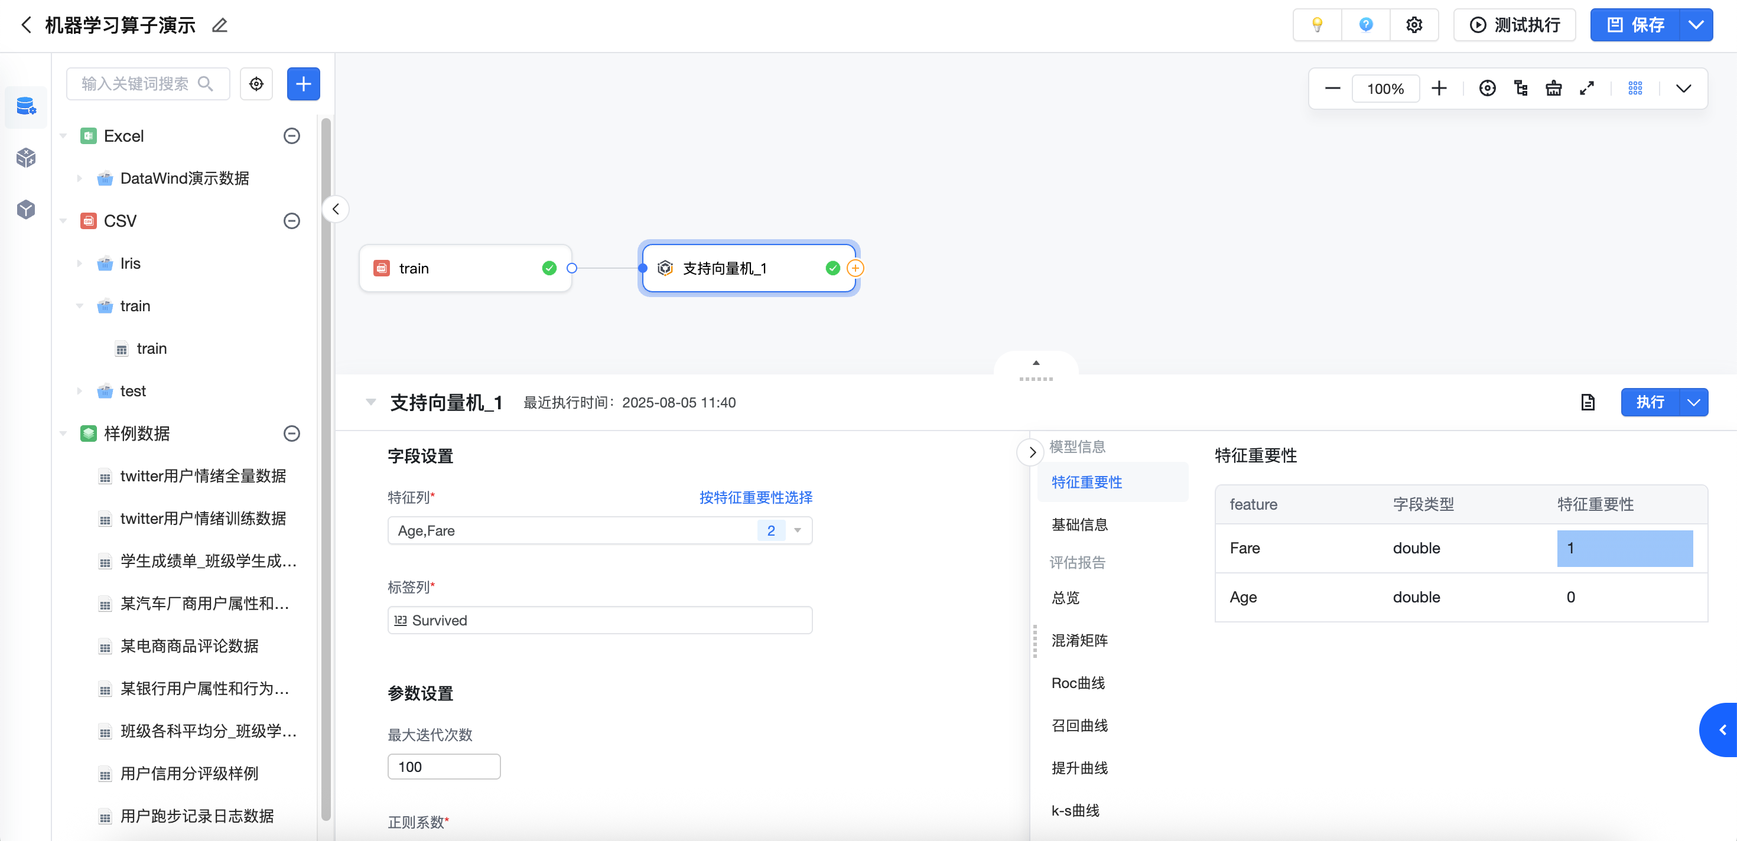Open the lightbulb tips icon
This screenshot has width=1737, height=841.
point(1317,25)
